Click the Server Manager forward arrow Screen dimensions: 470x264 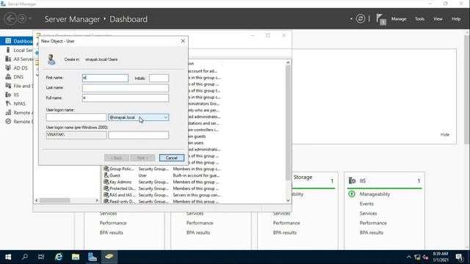(22, 18)
